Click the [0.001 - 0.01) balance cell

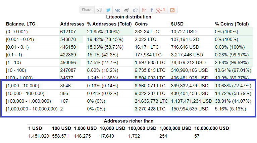pyautogui.click(x=20, y=39)
